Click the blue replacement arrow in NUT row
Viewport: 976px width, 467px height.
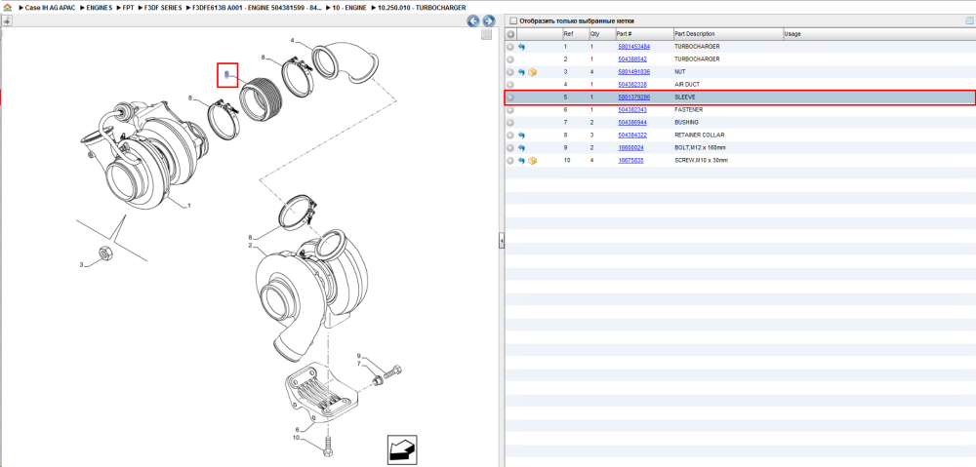click(x=521, y=72)
